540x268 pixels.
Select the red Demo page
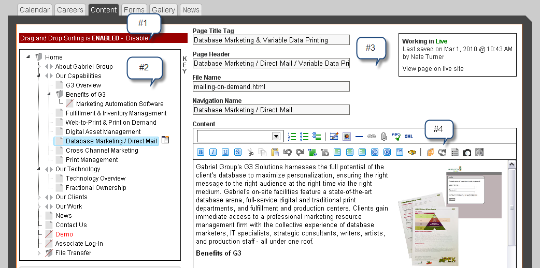(x=64, y=234)
